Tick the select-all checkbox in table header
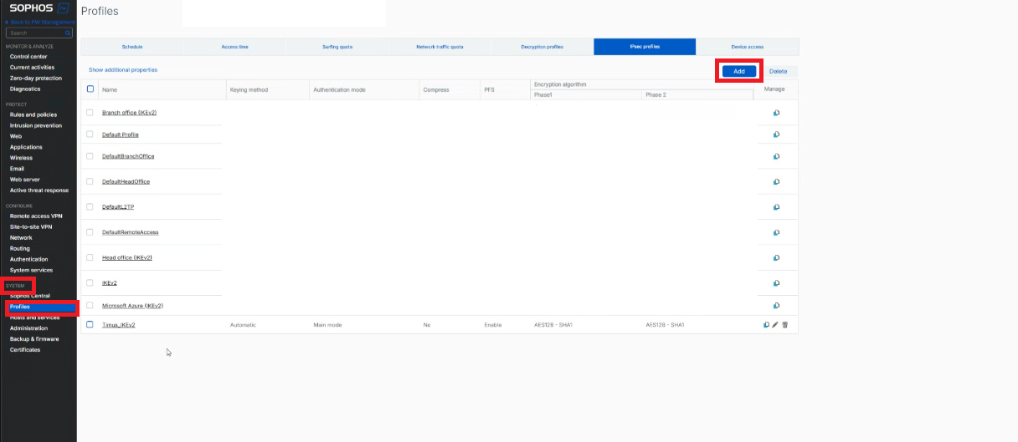 point(90,89)
